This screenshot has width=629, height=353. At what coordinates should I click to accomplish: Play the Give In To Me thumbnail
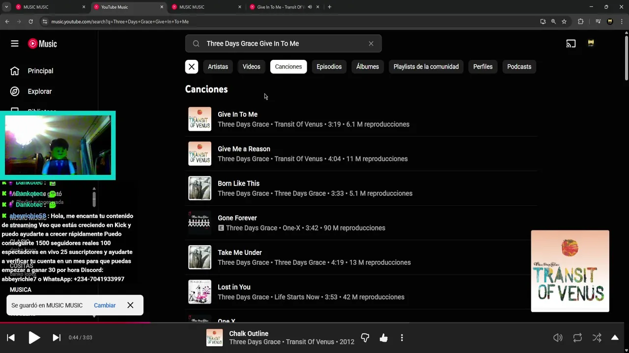click(x=200, y=119)
